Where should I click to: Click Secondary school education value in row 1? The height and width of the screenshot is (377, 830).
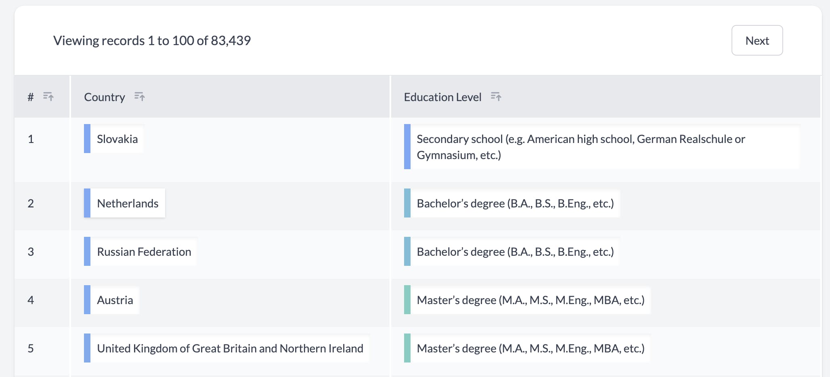tap(581, 147)
